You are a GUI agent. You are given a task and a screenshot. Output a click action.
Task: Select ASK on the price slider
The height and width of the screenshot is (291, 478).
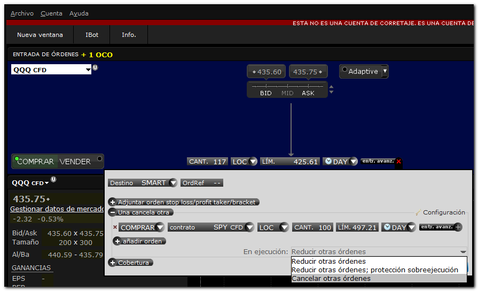308,93
